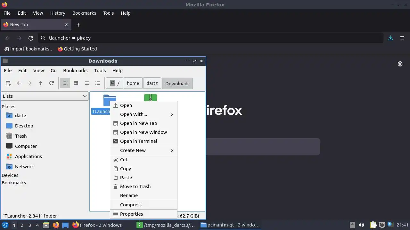Open Firefox Tools menu
Viewport: 410px width, 230px height.
(x=108, y=13)
